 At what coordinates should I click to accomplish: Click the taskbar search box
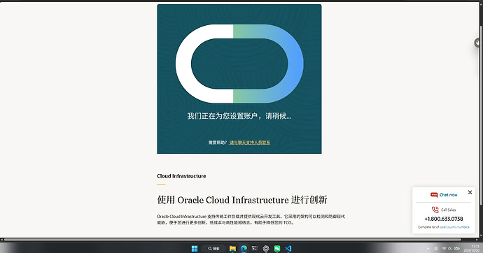[213, 248]
